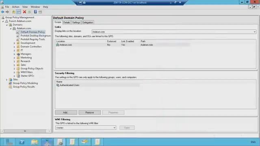
Task: Expand the Research OU
Action: pyautogui.click(x=15, y=61)
